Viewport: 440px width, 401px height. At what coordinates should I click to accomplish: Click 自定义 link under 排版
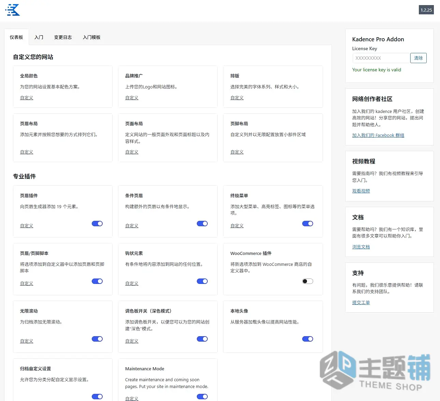click(x=237, y=98)
